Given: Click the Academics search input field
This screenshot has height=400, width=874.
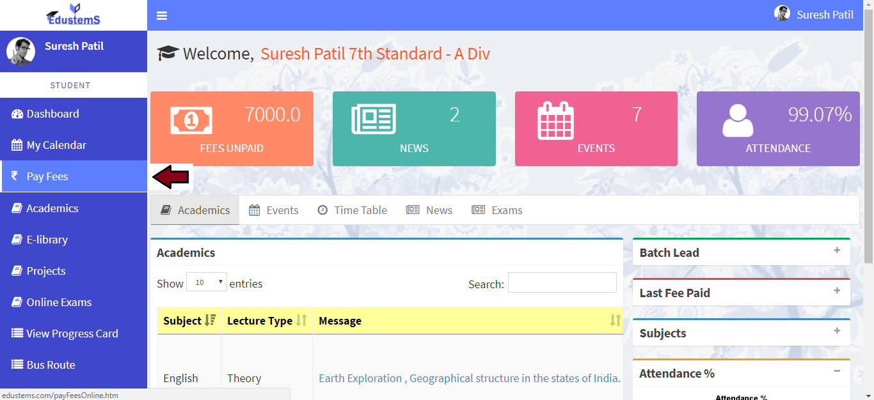Looking at the screenshot, I should click(x=562, y=282).
